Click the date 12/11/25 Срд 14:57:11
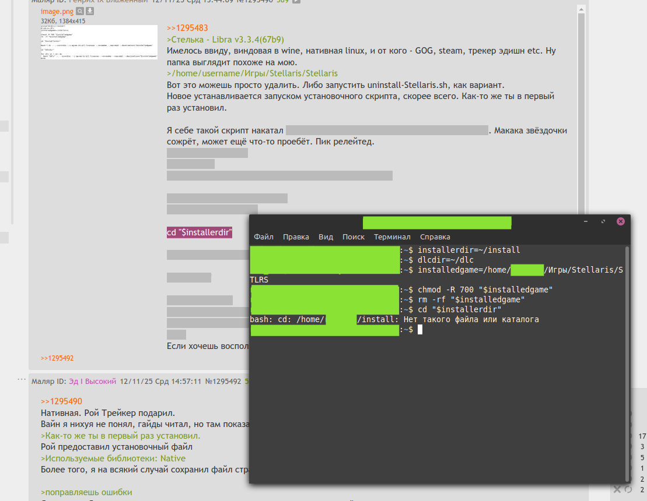 tap(160, 382)
